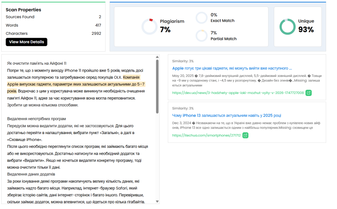This screenshot has height=209, width=337.
Task: Click the Plagiarism 7% donut chart
Action: tap(149, 27)
